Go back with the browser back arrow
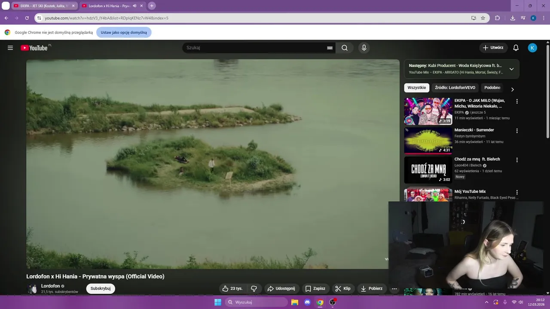The image size is (550, 309). click(6, 18)
